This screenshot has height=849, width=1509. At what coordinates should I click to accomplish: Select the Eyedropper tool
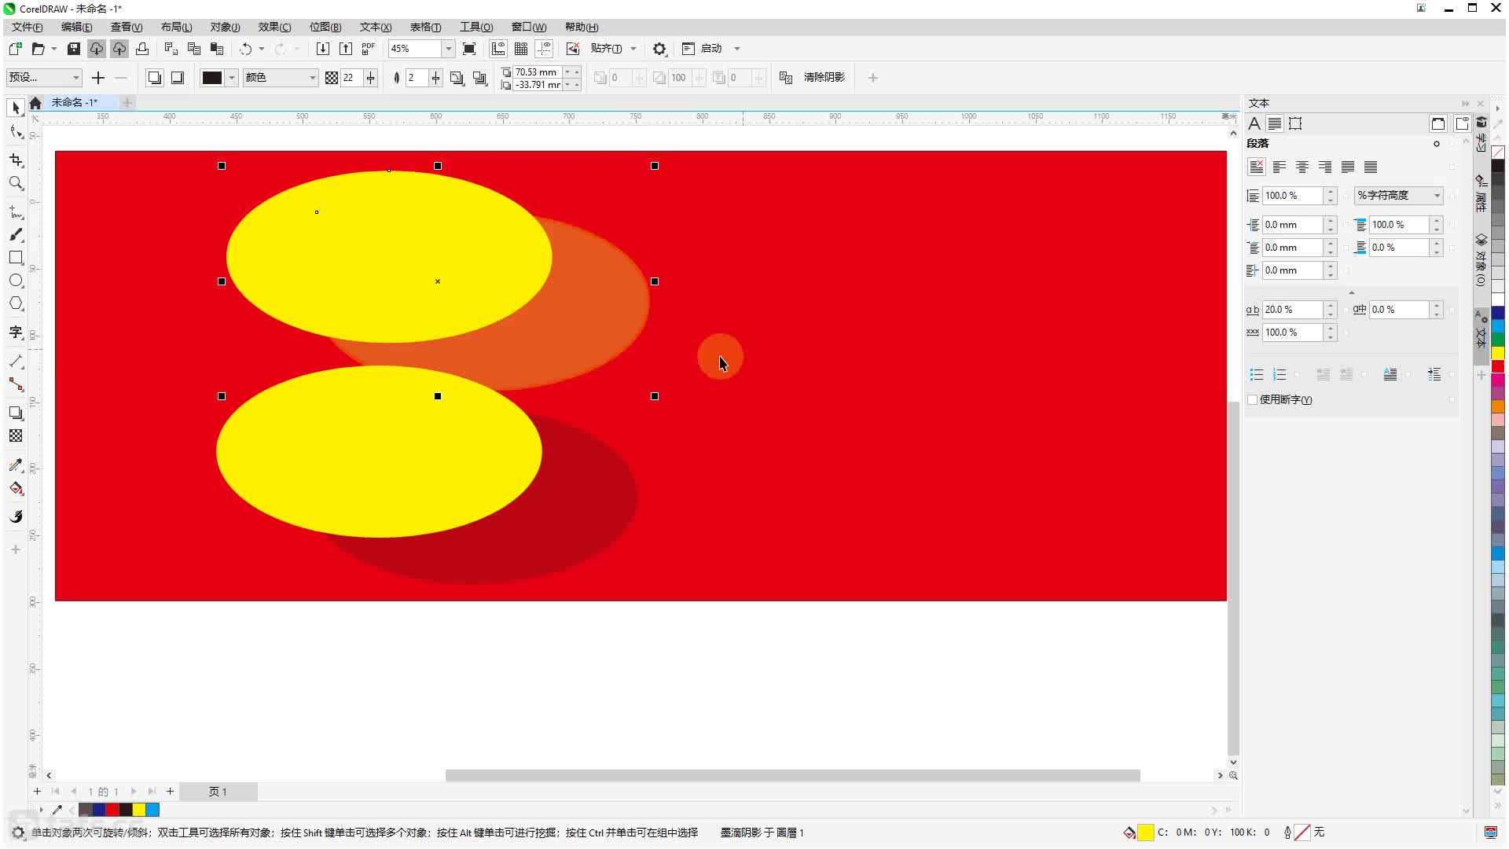point(16,465)
